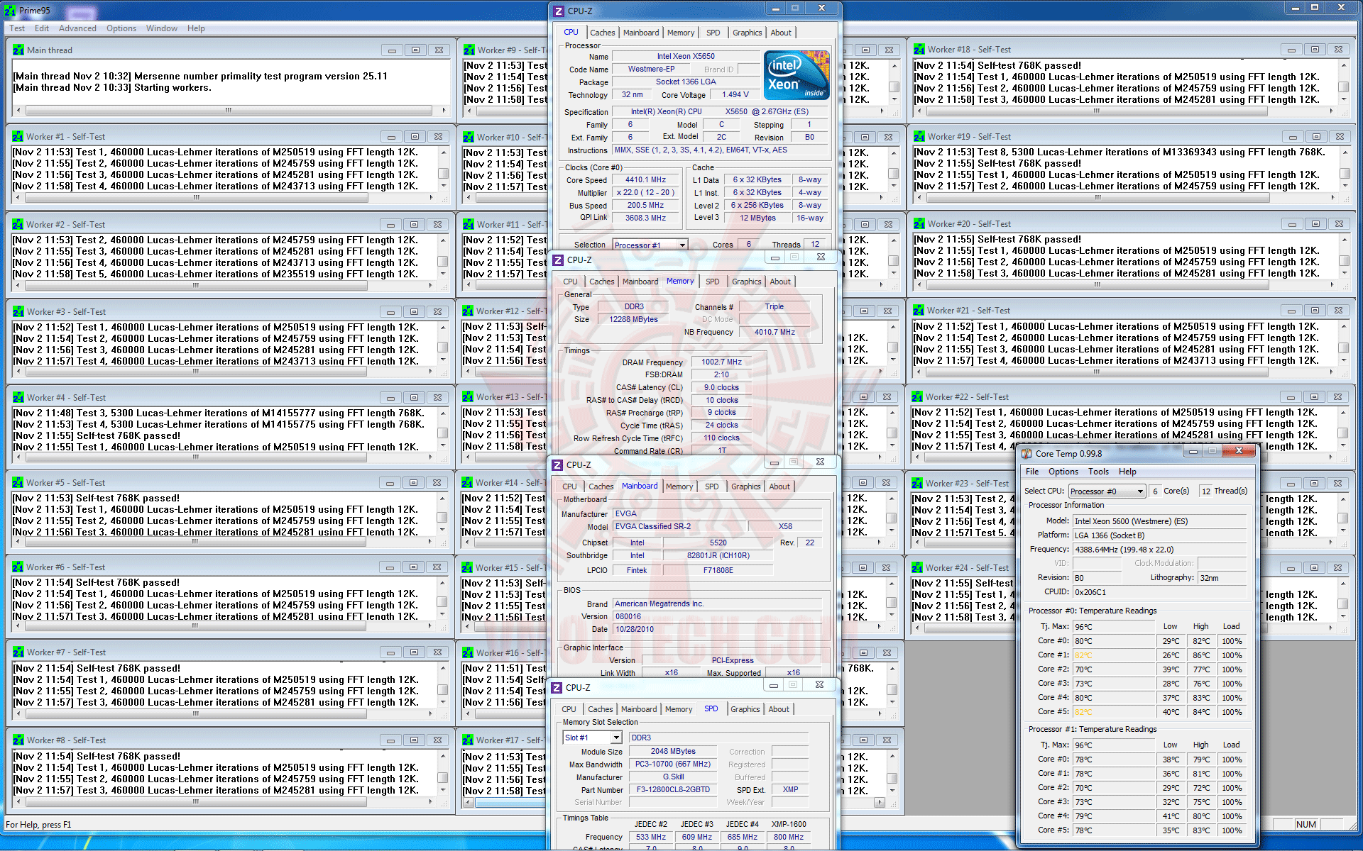Image resolution: width=1363 pixels, height=851 pixels.
Task: Open the Tools menu in Core Temp
Action: click(x=1098, y=472)
